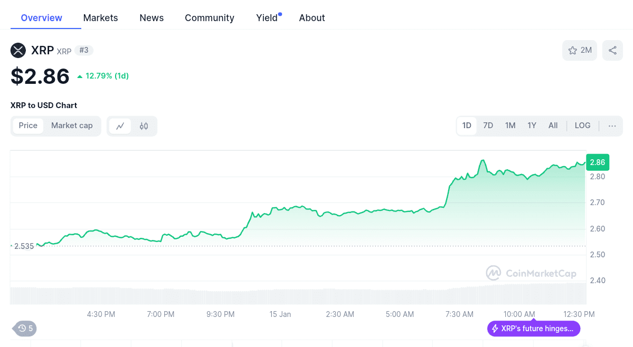The width and height of the screenshot is (633, 347).
Task: Switch to candlestick chart icon
Action: (x=144, y=126)
